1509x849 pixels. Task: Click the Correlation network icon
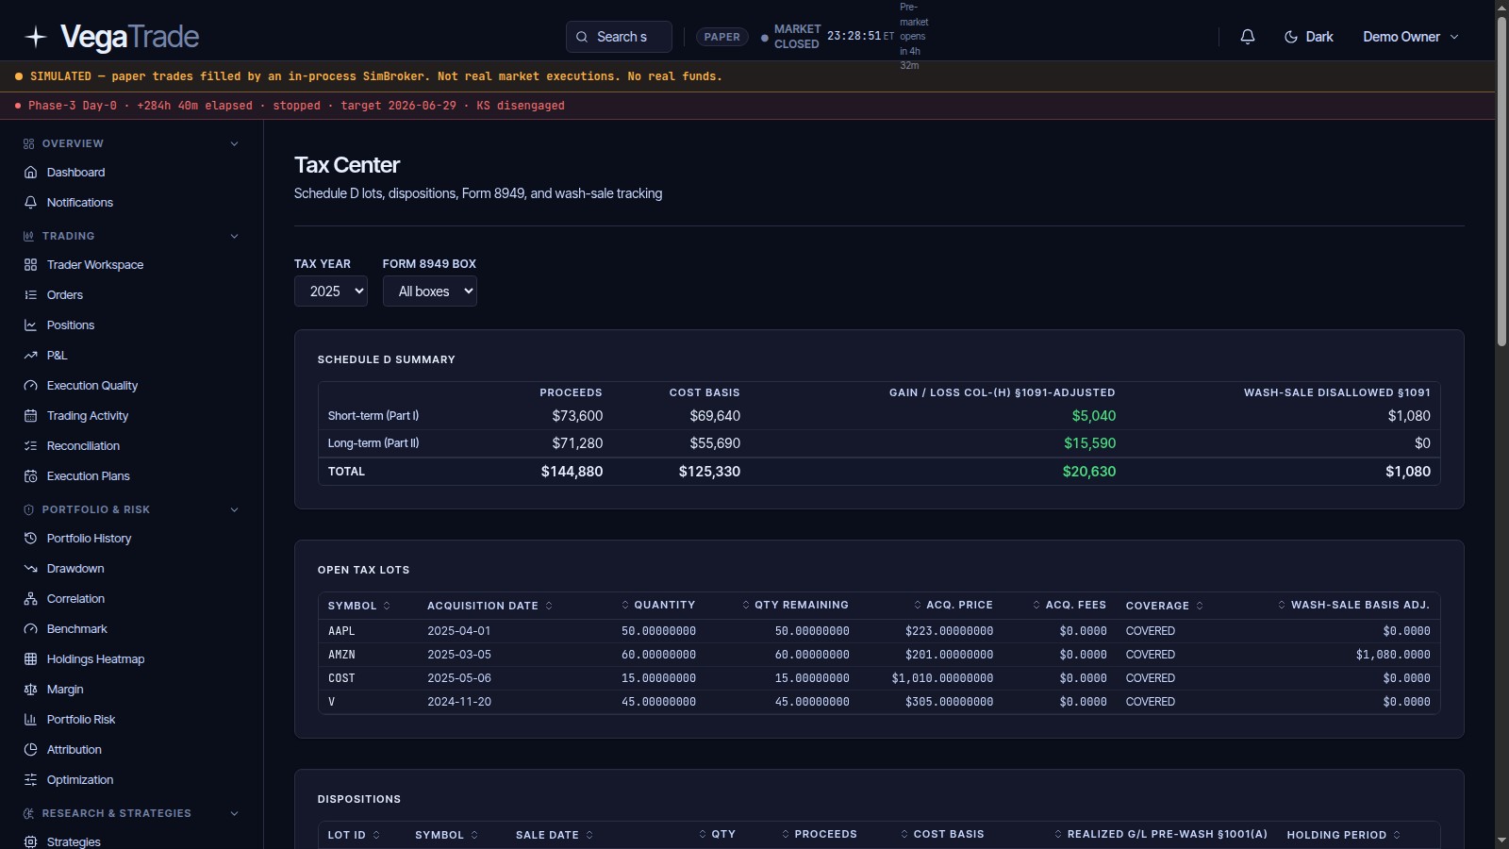(30, 599)
